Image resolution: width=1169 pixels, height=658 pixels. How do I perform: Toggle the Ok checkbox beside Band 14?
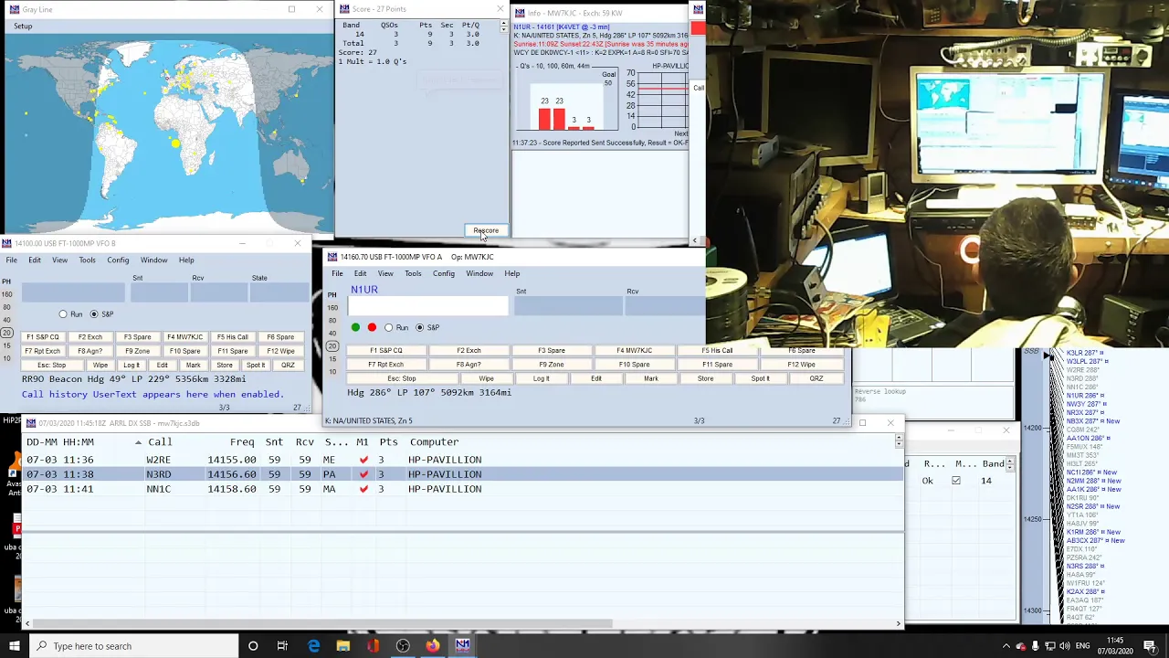pos(956,481)
